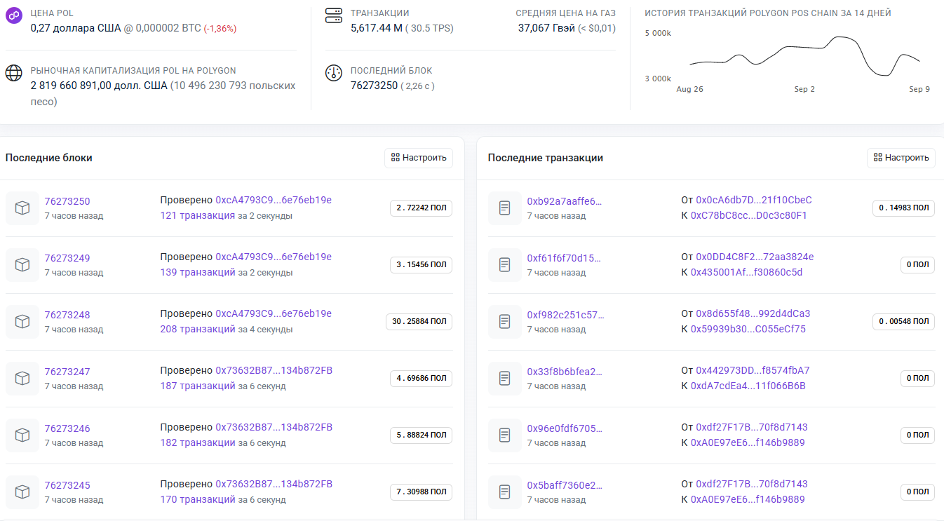944x521 pixels.
Task: Open 208 транзакций link
Action: pyautogui.click(x=198, y=329)
